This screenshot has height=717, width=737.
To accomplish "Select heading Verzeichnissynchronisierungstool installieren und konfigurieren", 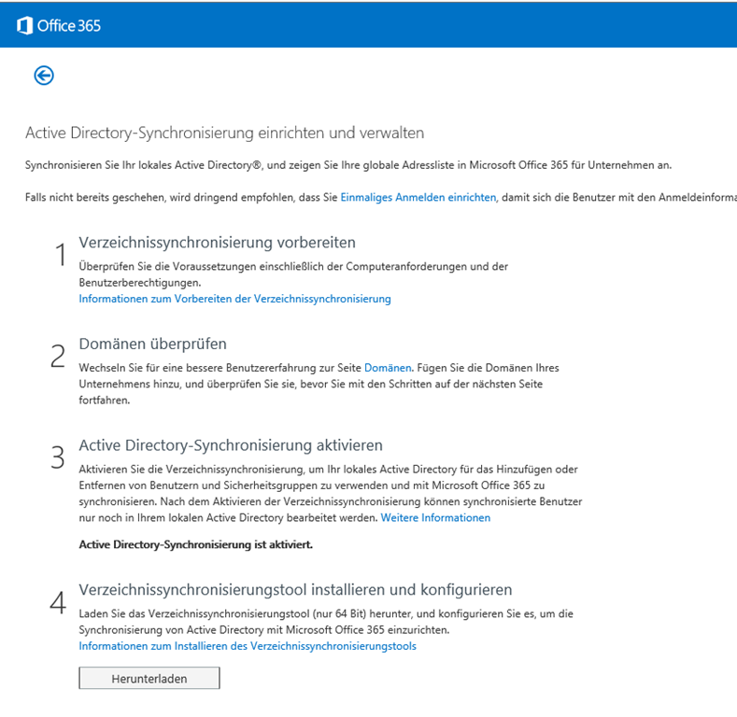I will 295,590.
